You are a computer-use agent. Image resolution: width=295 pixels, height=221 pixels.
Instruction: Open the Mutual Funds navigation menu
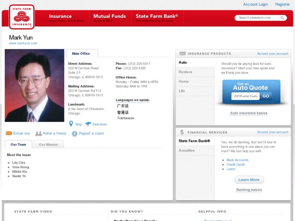coord(110,18)
